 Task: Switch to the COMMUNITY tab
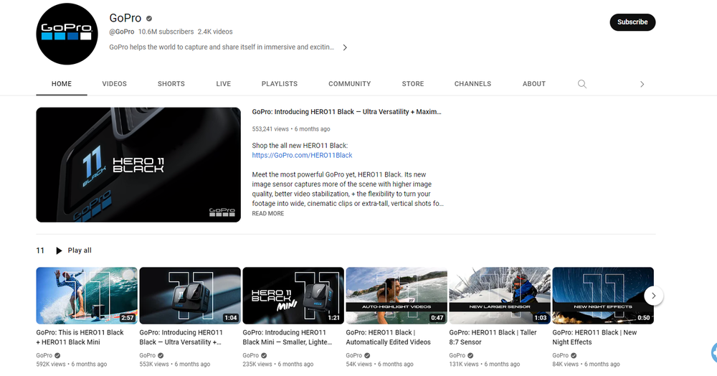click(x=349, y=84)
